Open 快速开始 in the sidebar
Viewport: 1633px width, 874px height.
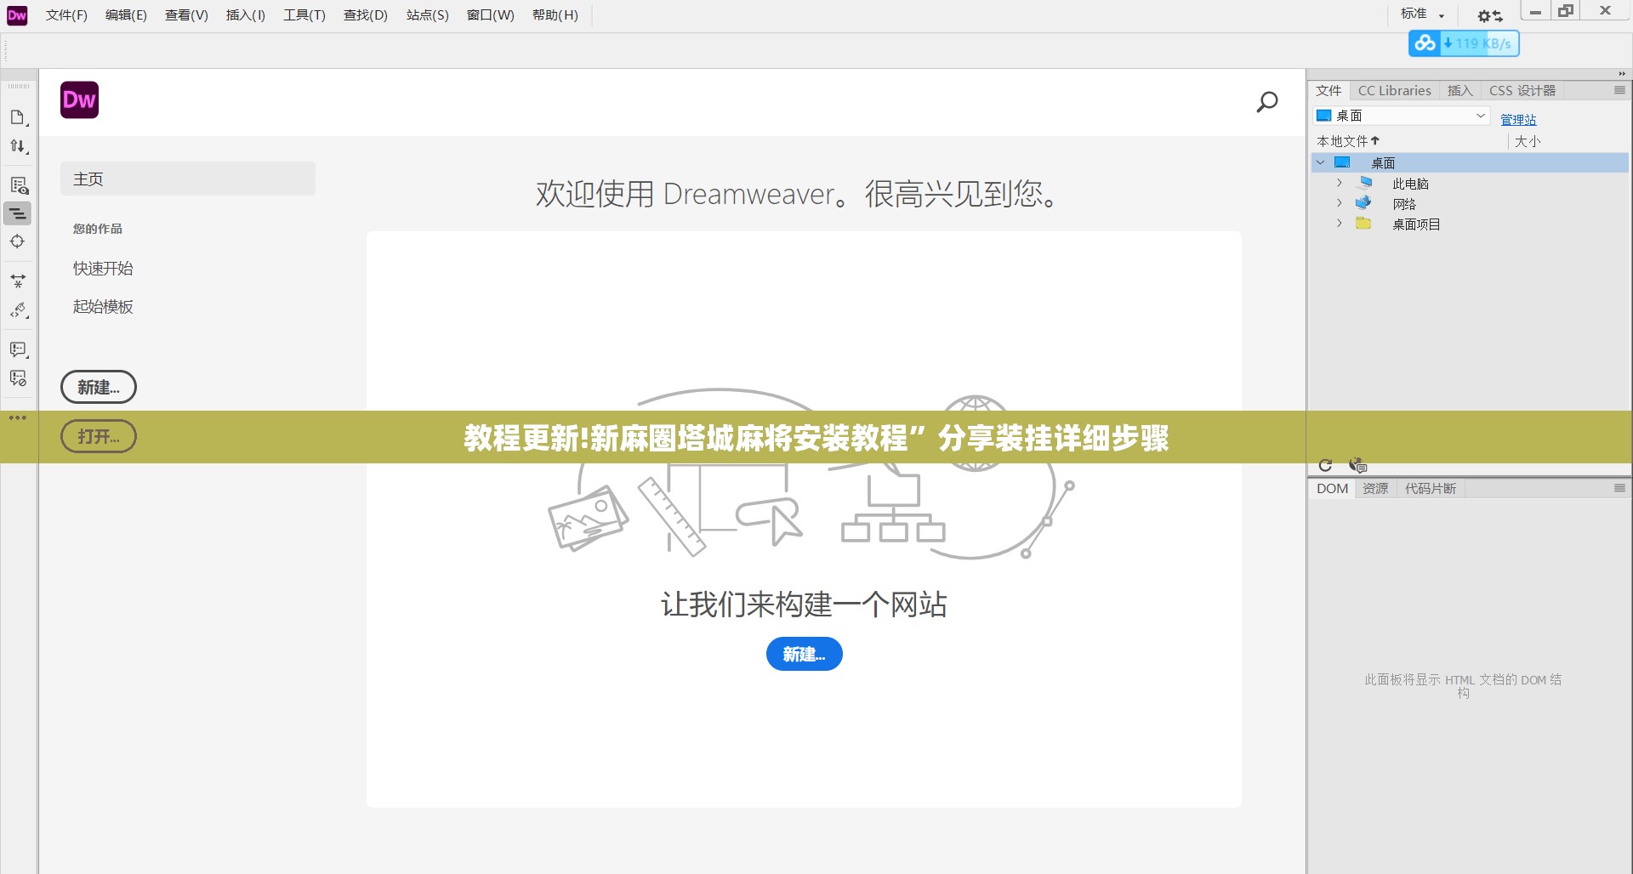pyautogui.click(x=103, y=268)
